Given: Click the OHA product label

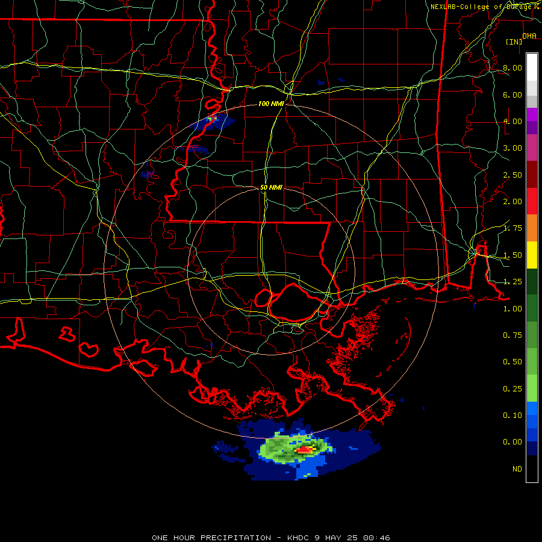Looking at the screenshot, I should coord(529,36).
